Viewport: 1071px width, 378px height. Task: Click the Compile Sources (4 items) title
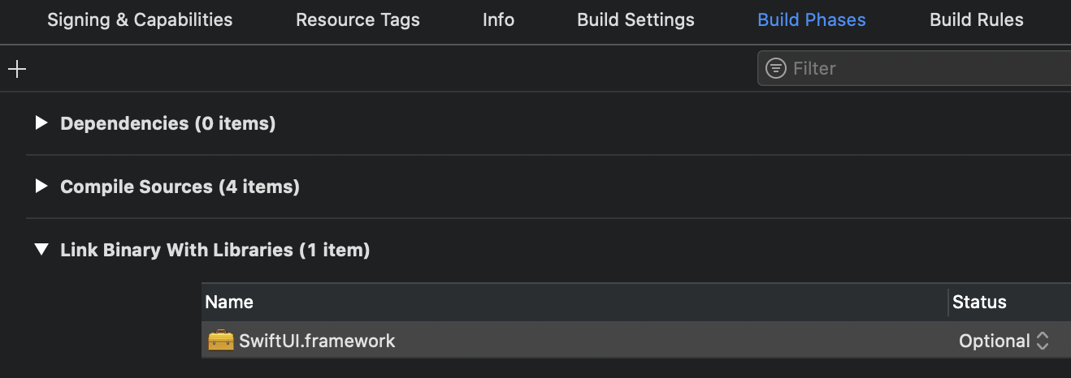pyautogui.click(x=180, y=187)
